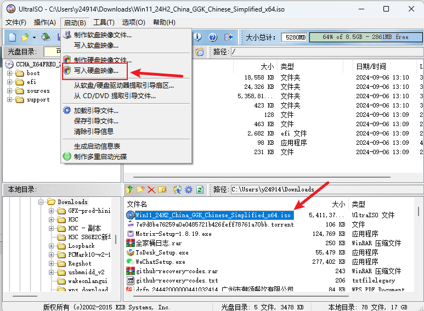Click the local rename icon
The image size is (424, 311).
[x=162, y=190]
